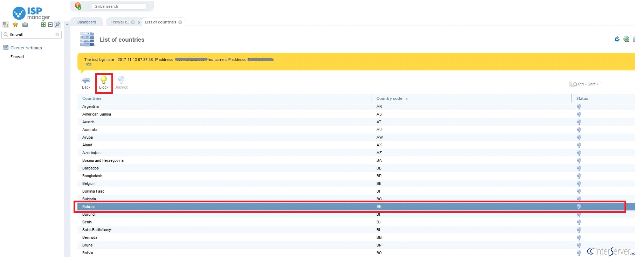Click the status bulb icon for Belgium
The image size is (635, 257).
[x=579, y=184]
